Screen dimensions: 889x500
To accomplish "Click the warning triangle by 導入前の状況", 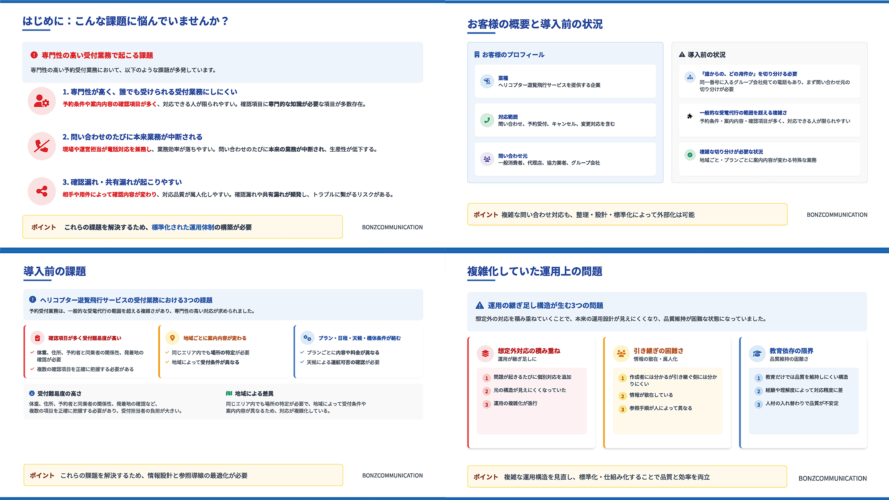I will pos(682,55).
